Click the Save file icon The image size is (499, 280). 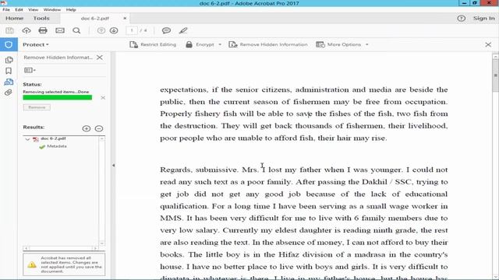pos(9,30)
